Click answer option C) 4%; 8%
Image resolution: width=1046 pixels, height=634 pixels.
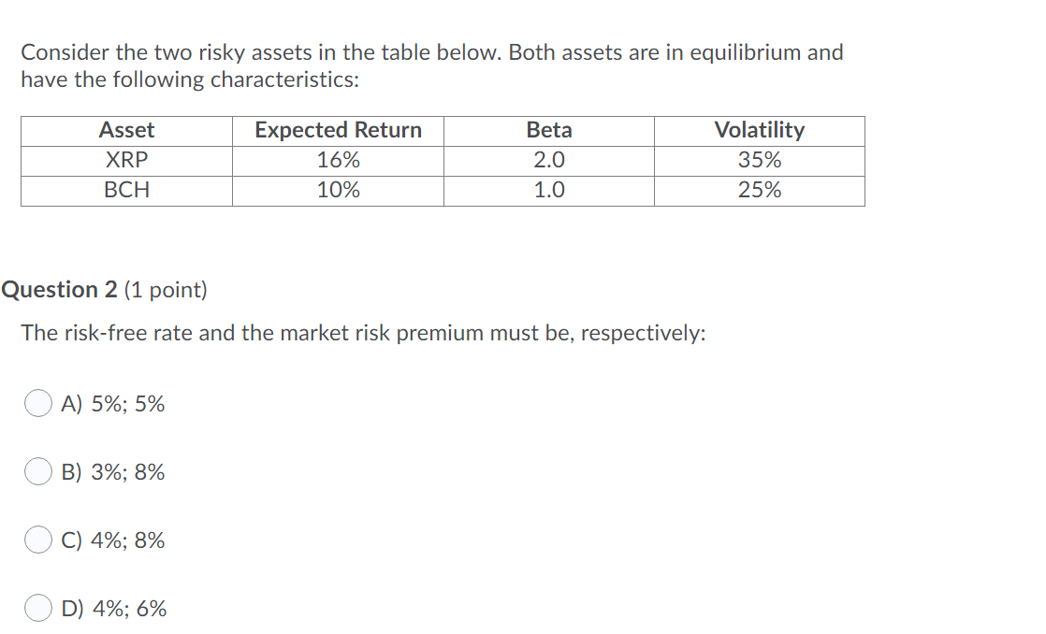point(113,540)
